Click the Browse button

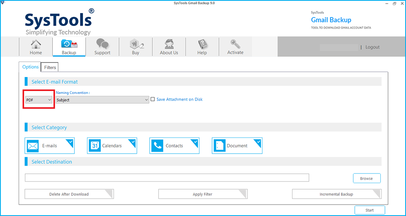(367, 178)
